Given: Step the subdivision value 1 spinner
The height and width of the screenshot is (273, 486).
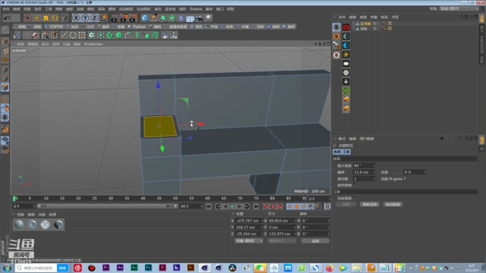Looking at the screenshot, I should point(374,179).
